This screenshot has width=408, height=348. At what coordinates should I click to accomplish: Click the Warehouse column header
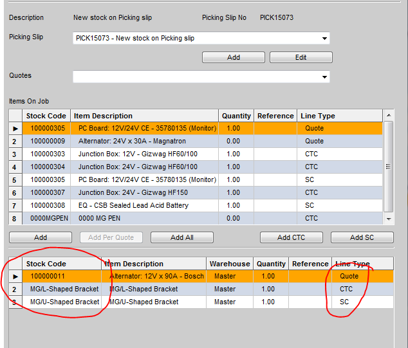pos(229,264)
